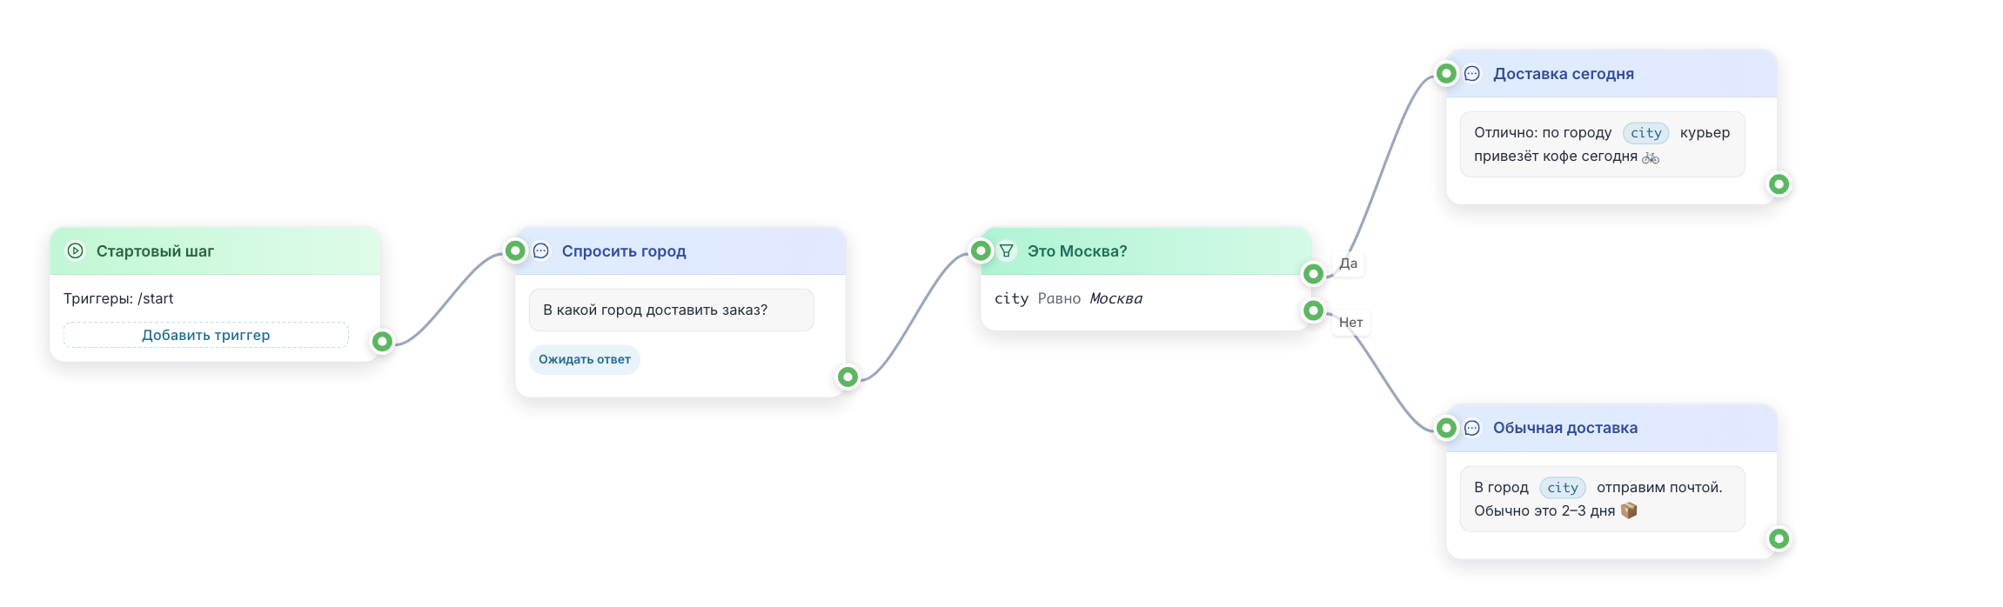Click the green Да output connector
This screenshot has width=2003, height=607.
pyautogui.click(x=1314, y=274)
